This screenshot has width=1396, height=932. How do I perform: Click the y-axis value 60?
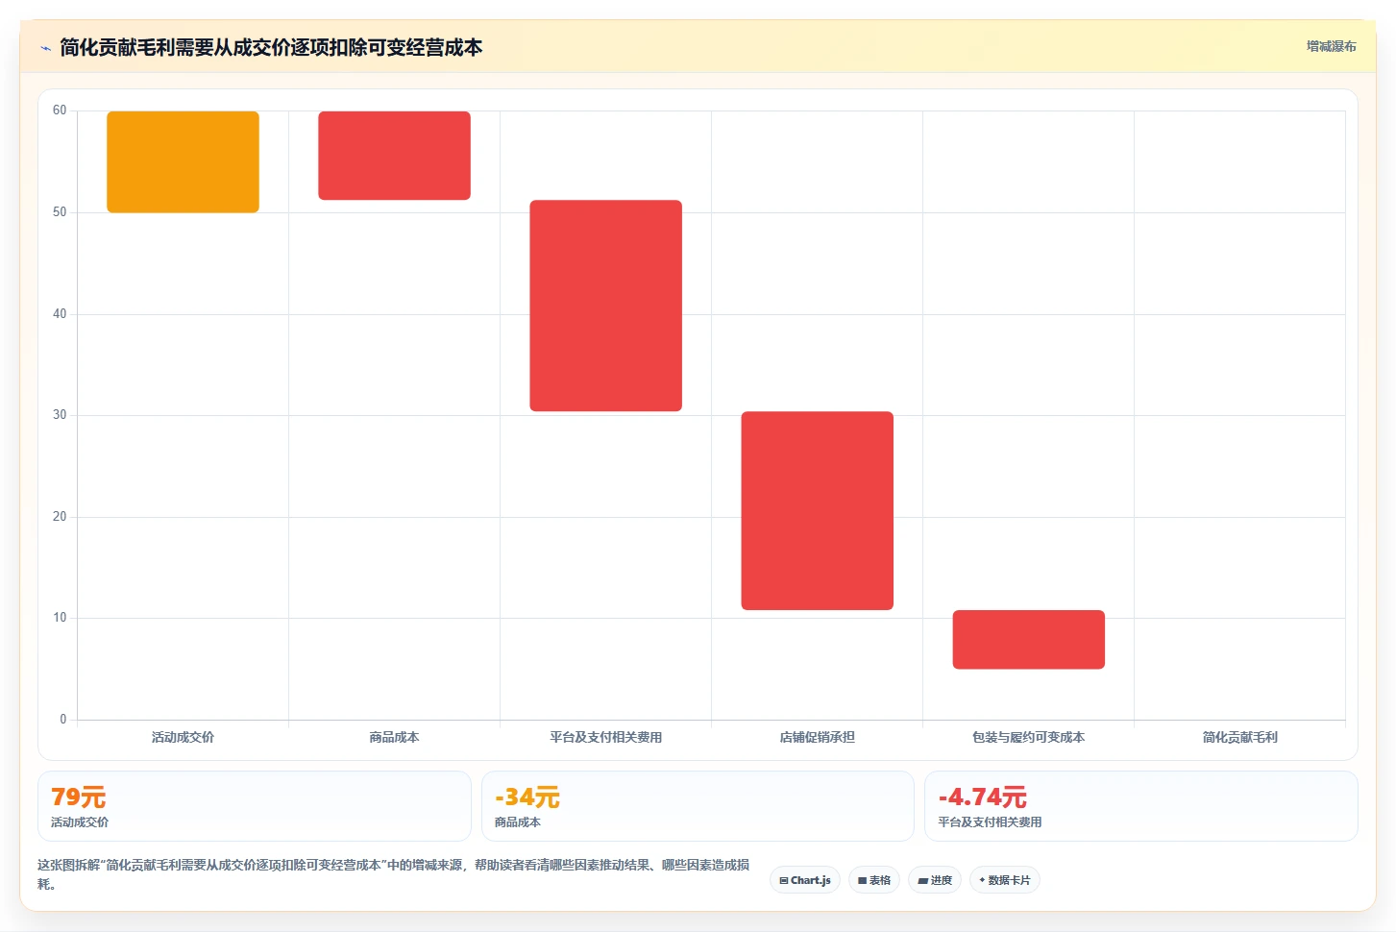coord(60,110)
